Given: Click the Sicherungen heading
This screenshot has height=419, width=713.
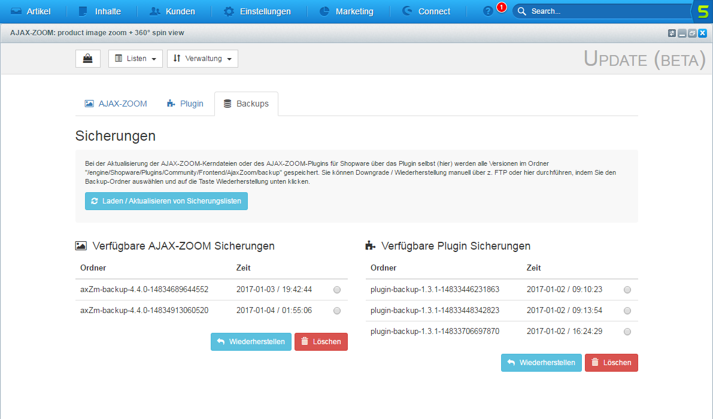Looking at the screenshot, I should pos(116,136).
